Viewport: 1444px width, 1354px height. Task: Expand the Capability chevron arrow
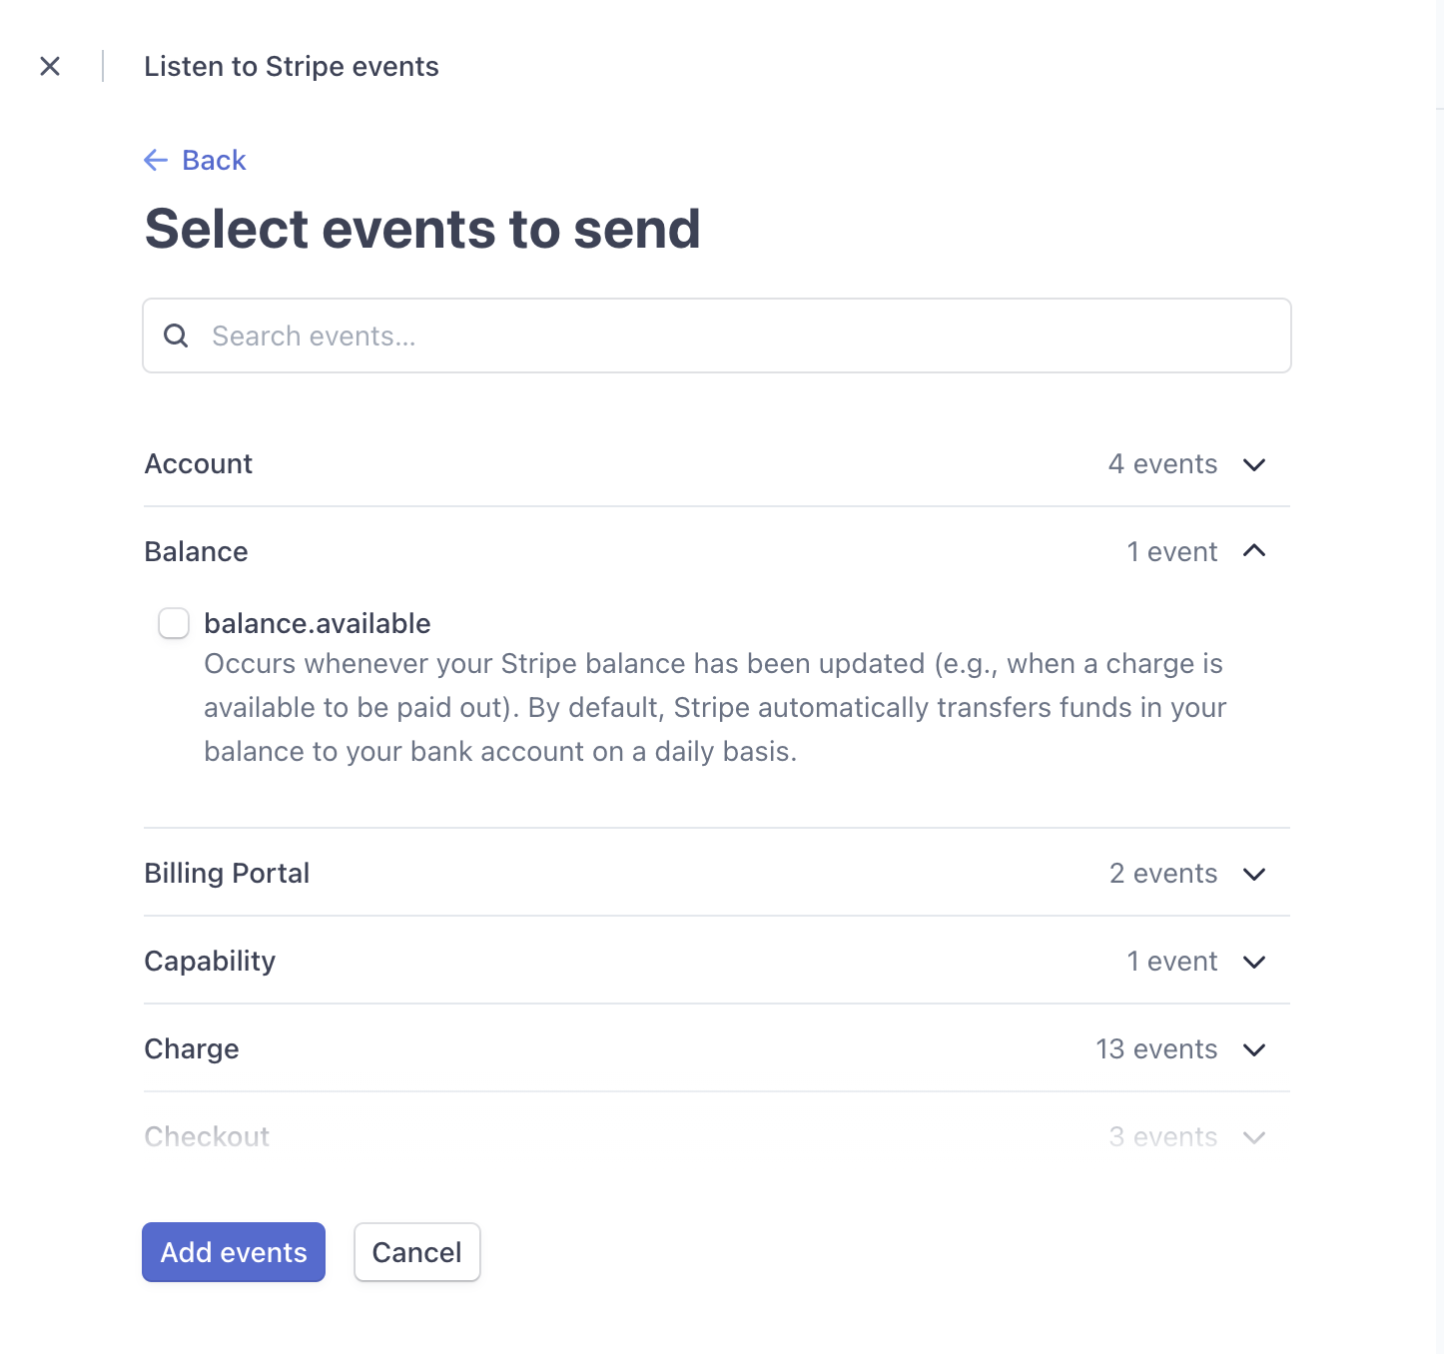[x=1254, y=962]
